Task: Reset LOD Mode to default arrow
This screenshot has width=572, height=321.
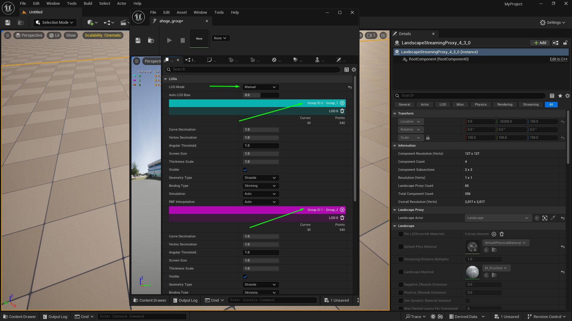Action: pos(350,87)
